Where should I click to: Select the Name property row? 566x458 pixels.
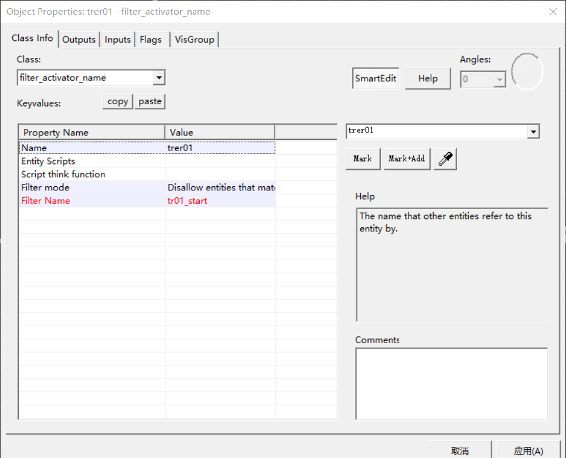[x=147, y=148]
